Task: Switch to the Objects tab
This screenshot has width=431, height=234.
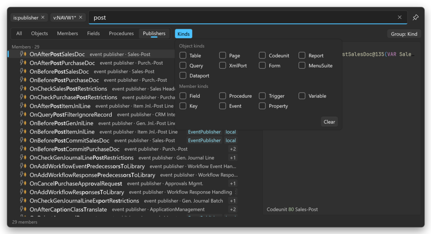Action: (x=39, y=33)
